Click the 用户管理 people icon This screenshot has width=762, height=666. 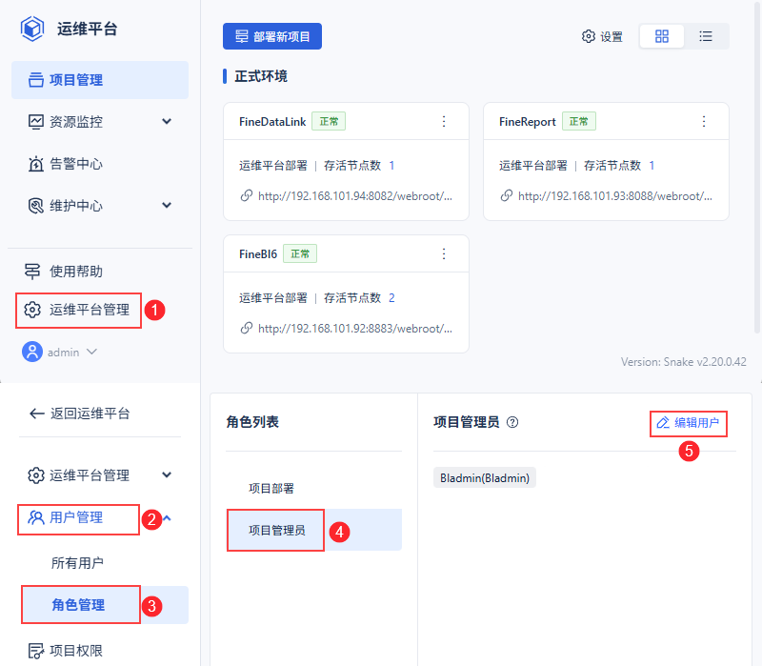point(35,517)
